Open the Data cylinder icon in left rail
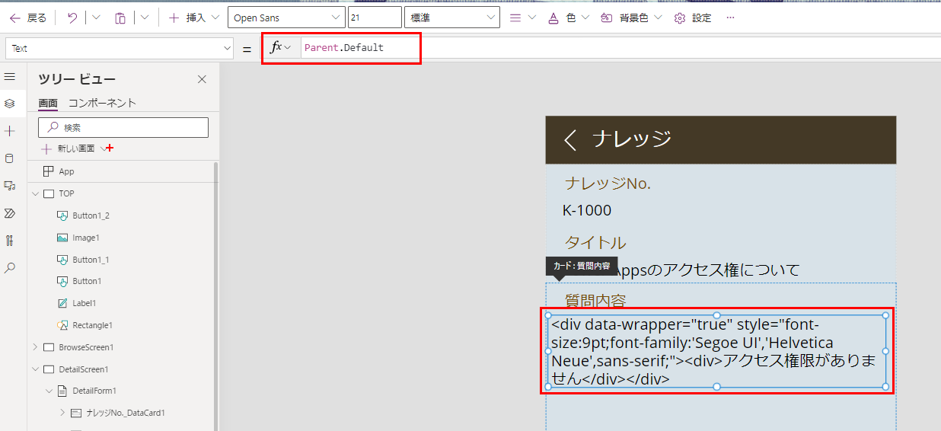 tap(10, 158)
